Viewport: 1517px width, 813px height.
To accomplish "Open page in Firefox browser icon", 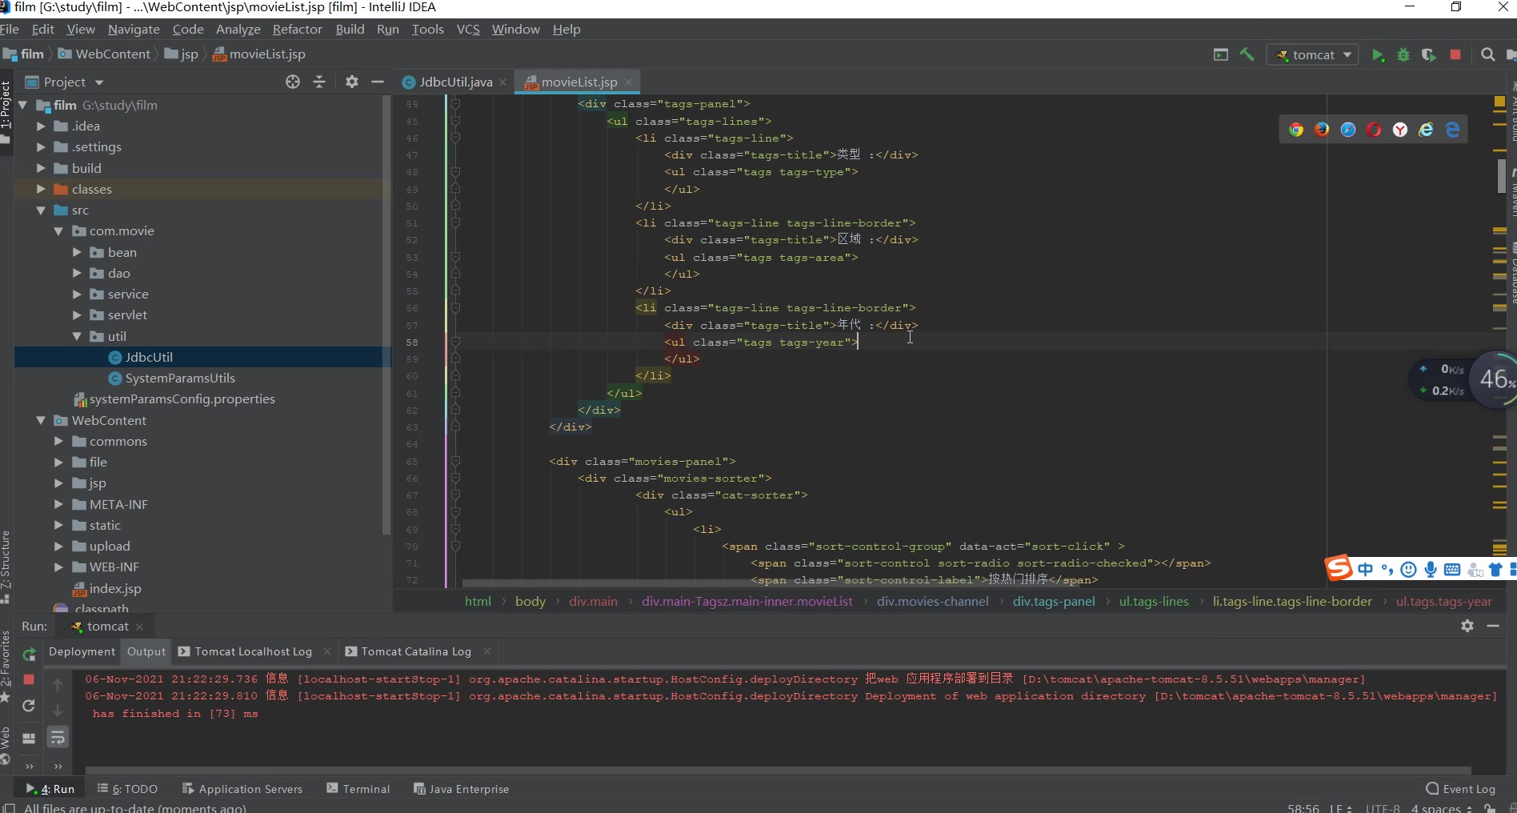I will [1322, 130].
